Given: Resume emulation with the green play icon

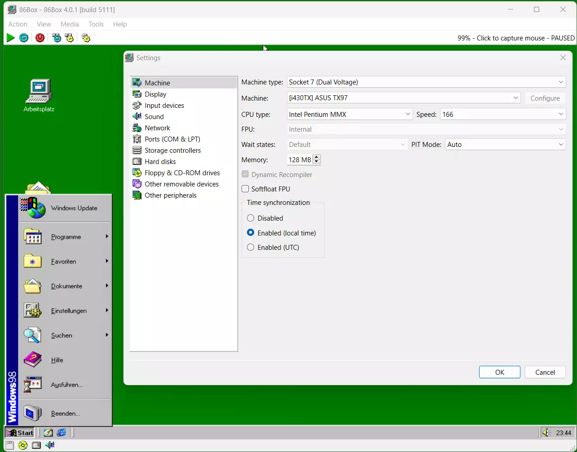Looking at the screenshot, I should tap(10, 38).
